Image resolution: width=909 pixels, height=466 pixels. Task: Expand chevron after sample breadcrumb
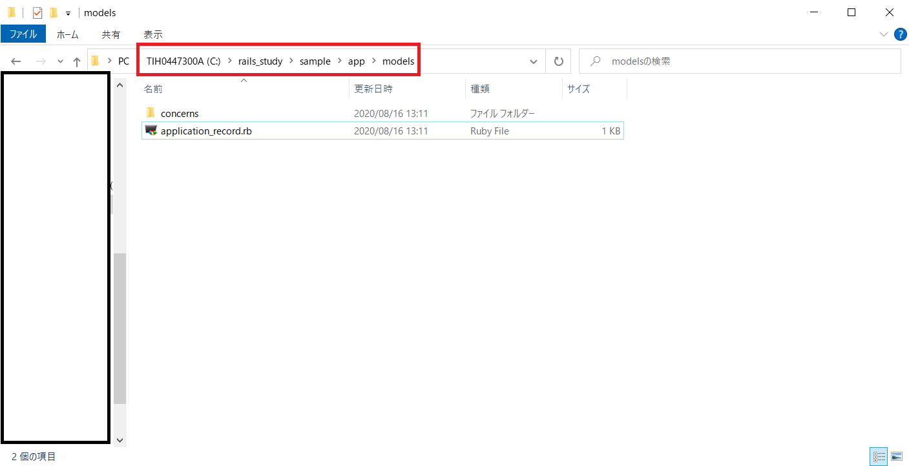coord(339,61)
